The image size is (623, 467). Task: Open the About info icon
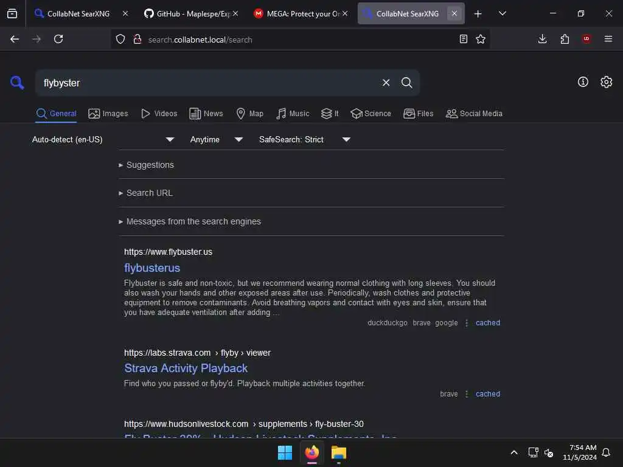583,82
